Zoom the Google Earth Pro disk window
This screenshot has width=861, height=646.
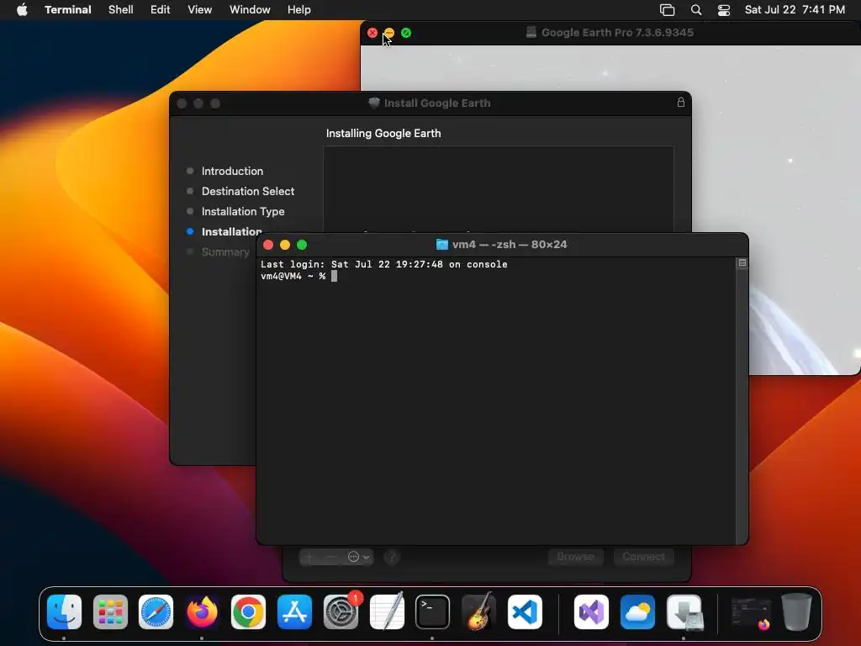click(x=406, y=33)
